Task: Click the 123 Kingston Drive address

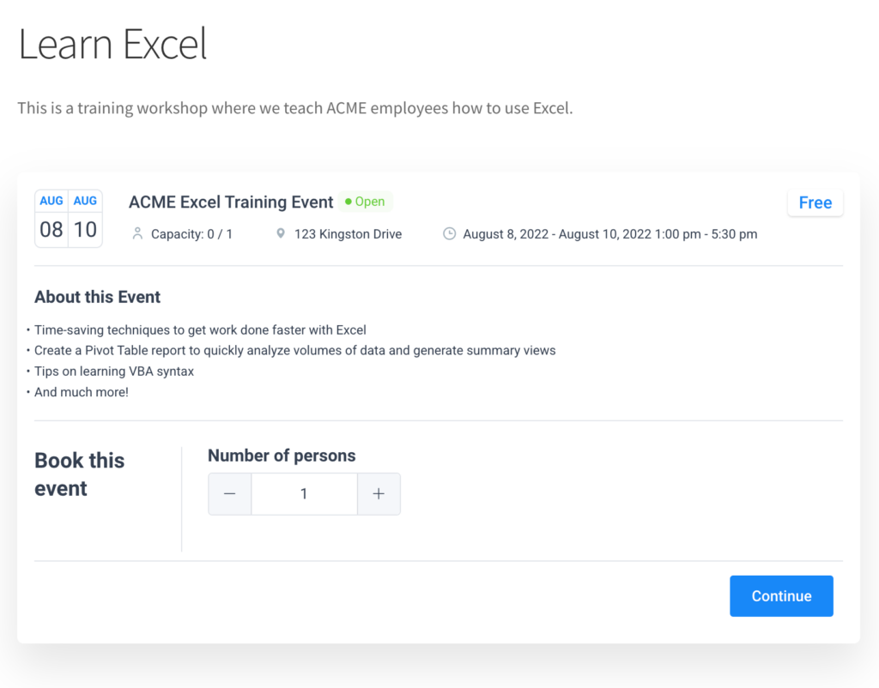Action: pos(349,234)
